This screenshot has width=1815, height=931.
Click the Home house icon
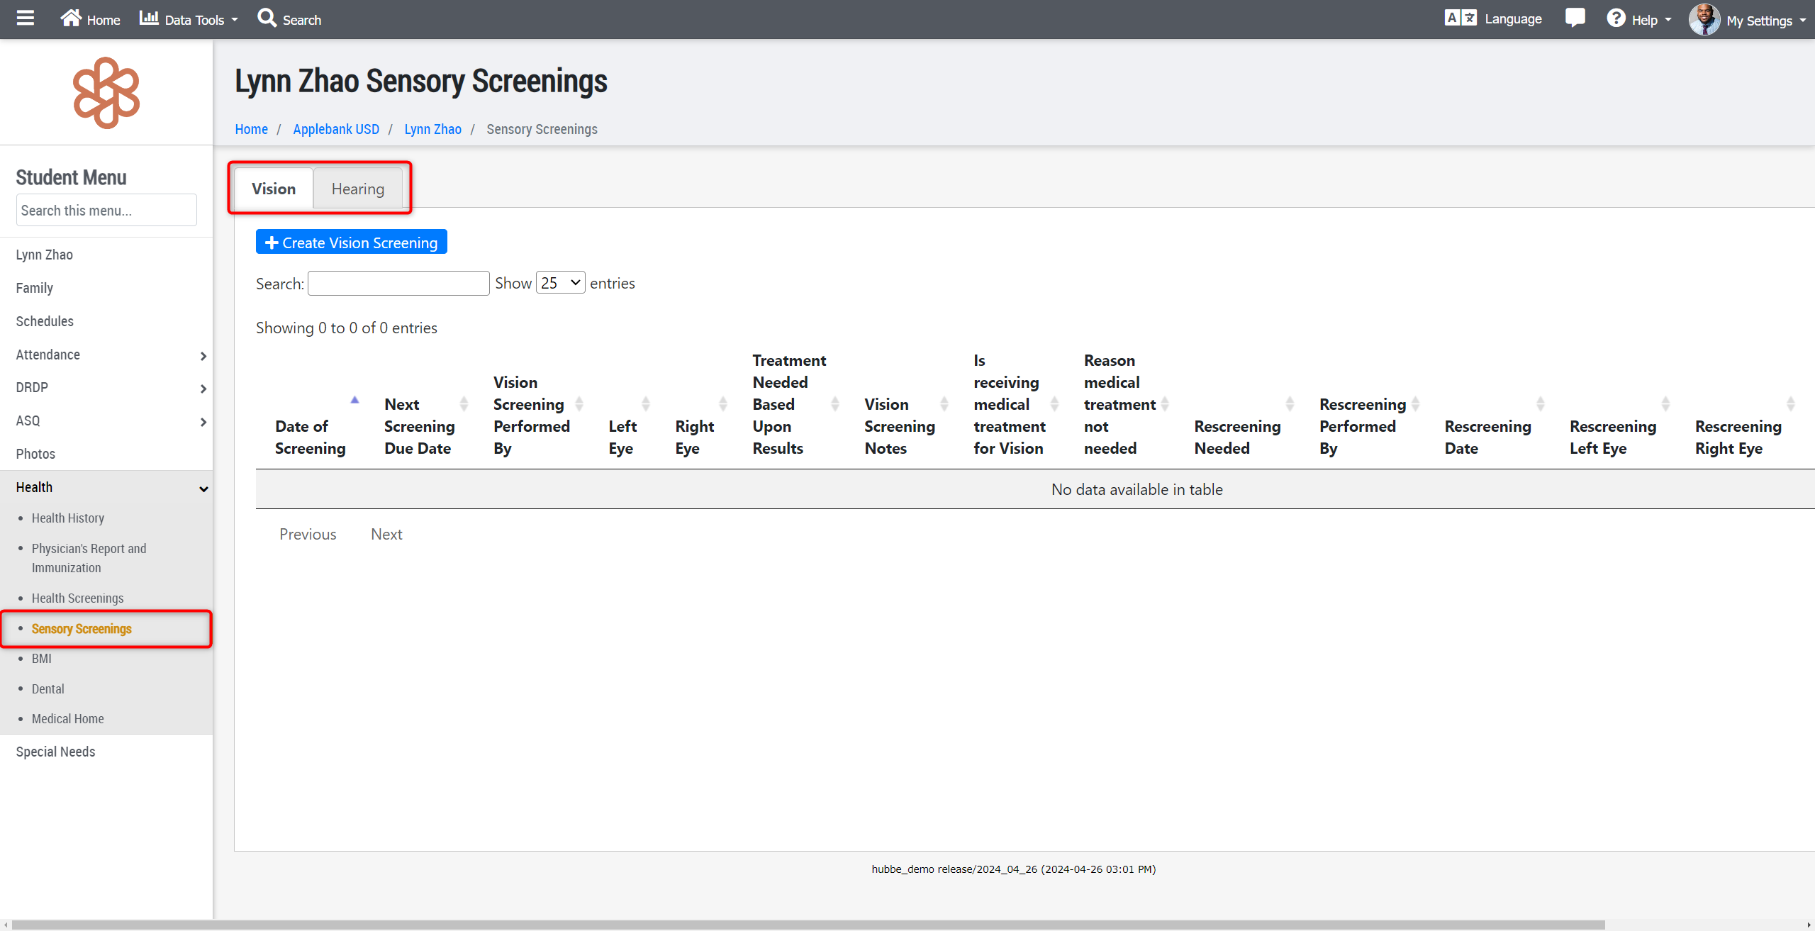coord(71,18)
